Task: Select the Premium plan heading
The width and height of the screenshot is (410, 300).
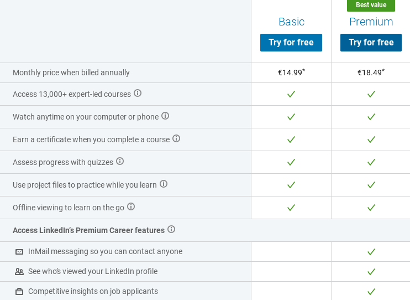Action: [x=371, y=22]
